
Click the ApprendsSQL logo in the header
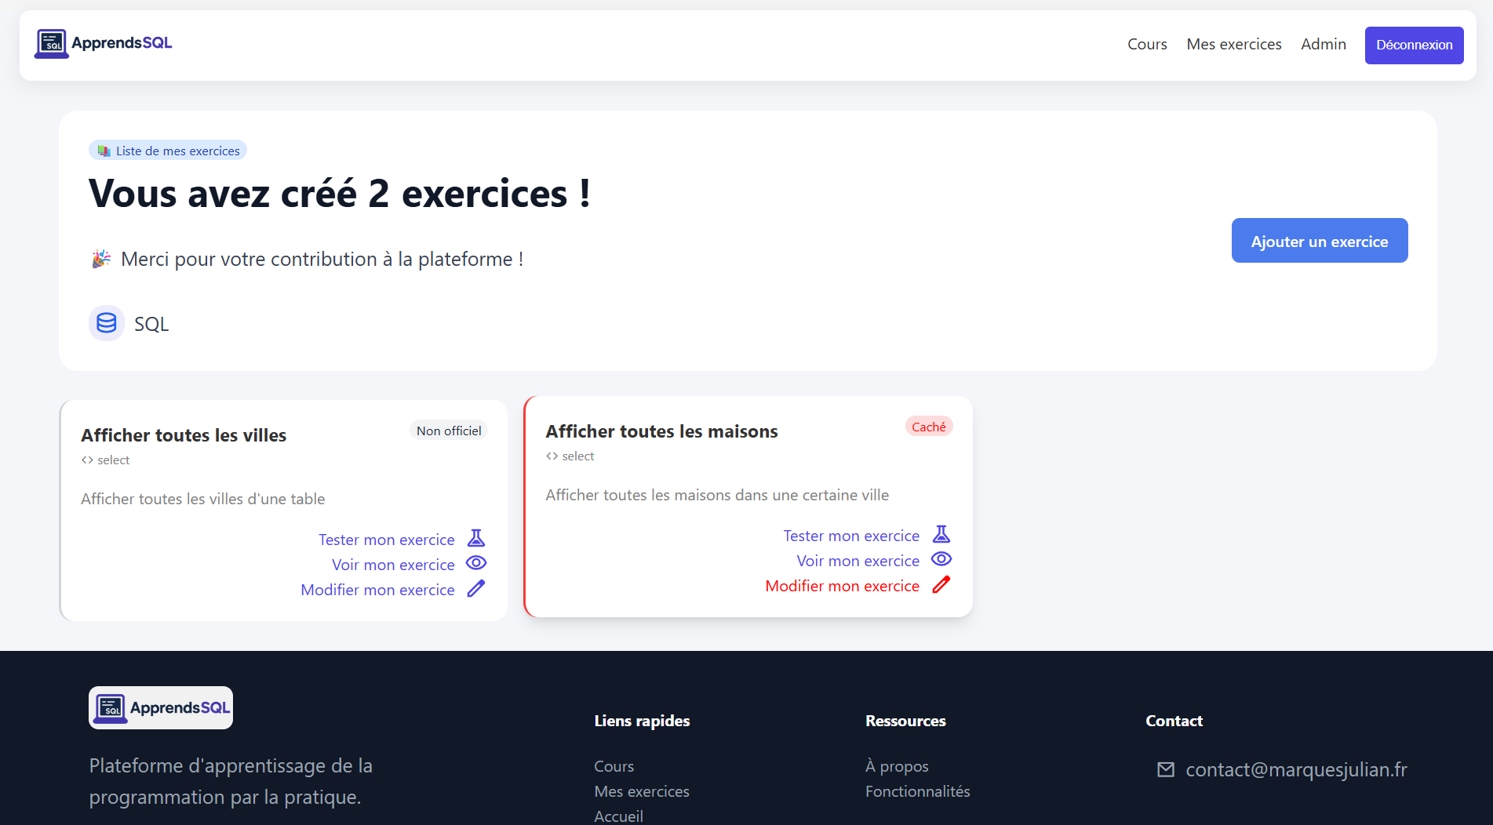point(103,43)
